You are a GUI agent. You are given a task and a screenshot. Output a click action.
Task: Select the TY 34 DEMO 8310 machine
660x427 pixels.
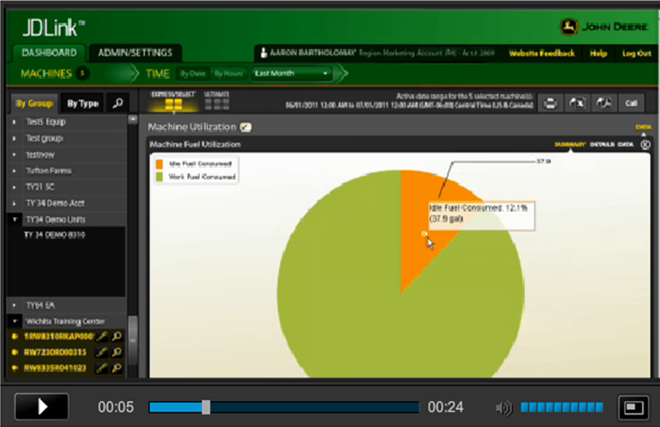tap(55, 235)
